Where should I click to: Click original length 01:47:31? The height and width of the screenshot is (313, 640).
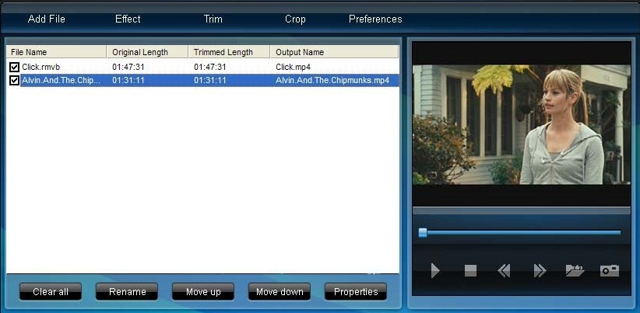(128, 67)
